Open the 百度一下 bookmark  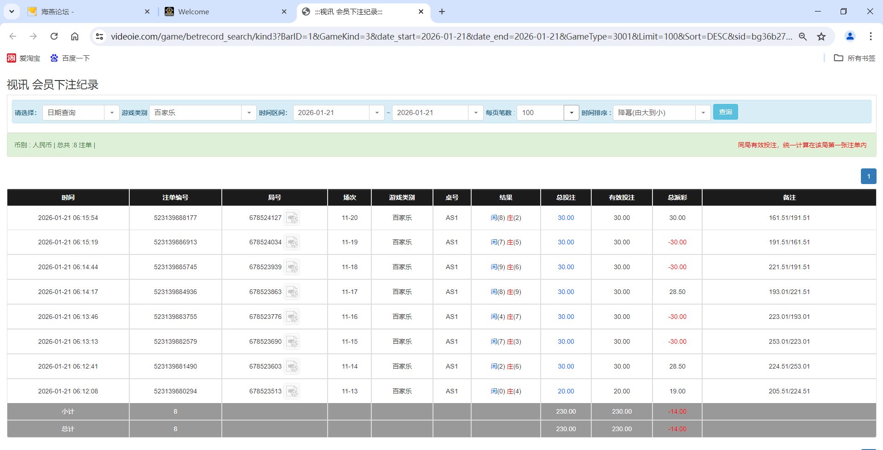70,58
